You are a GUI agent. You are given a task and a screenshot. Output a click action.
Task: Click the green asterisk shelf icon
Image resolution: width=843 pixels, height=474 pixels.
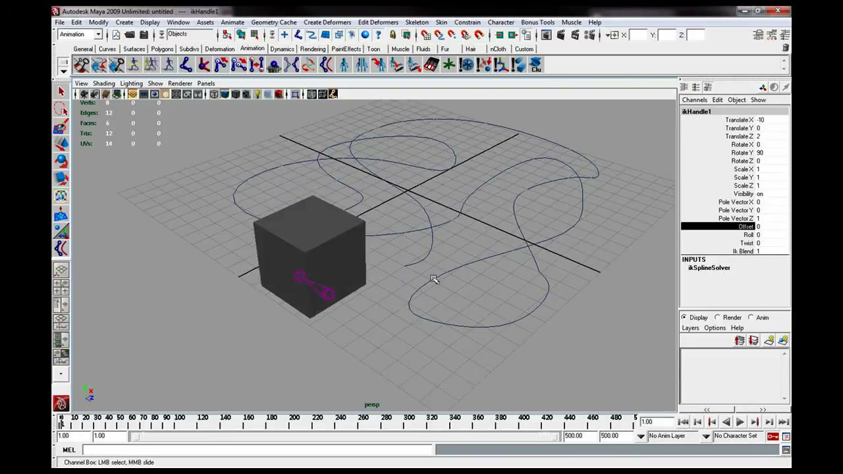[449, 65]
